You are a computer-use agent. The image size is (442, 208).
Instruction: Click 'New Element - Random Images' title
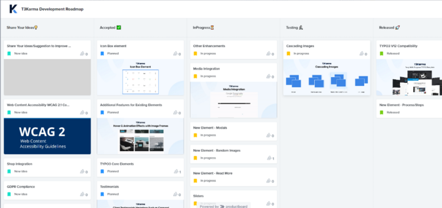(217, 151)
